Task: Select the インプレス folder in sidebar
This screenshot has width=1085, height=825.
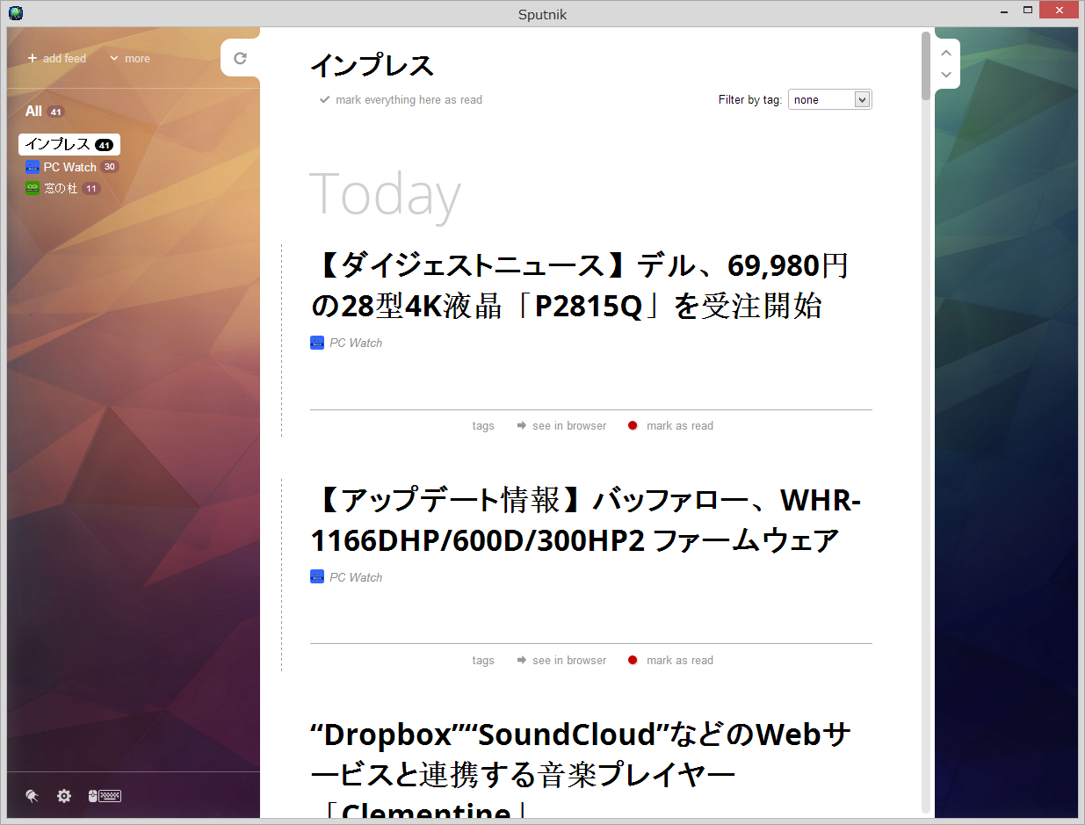Action: (61, 144)
